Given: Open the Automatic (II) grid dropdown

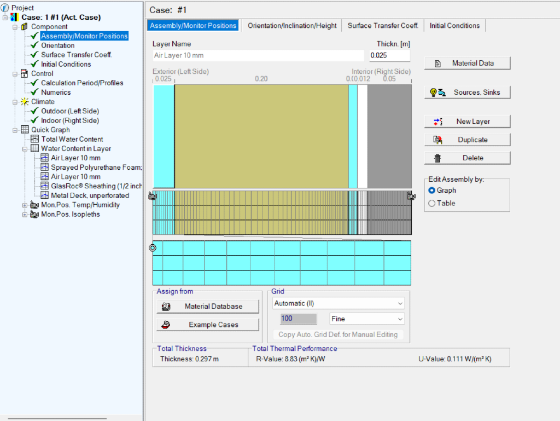Looking at the screenshot, I should pyautogui.click(x=338, y=303).
